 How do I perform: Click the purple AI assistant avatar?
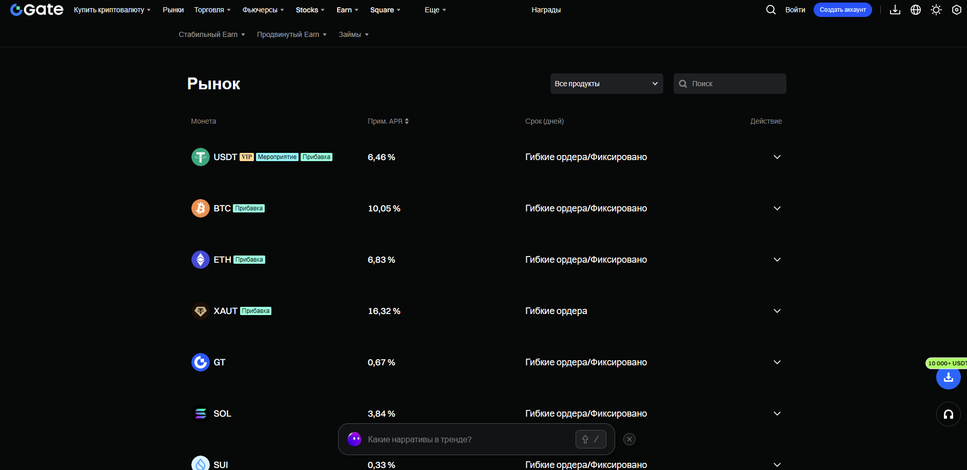354,439
